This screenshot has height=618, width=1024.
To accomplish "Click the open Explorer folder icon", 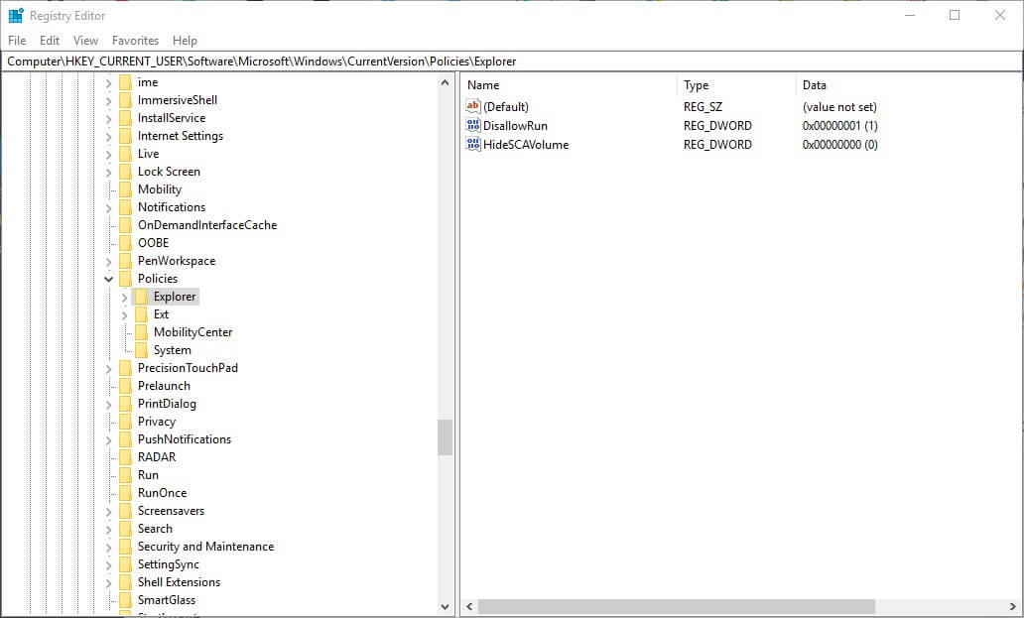I will point(141,297).
